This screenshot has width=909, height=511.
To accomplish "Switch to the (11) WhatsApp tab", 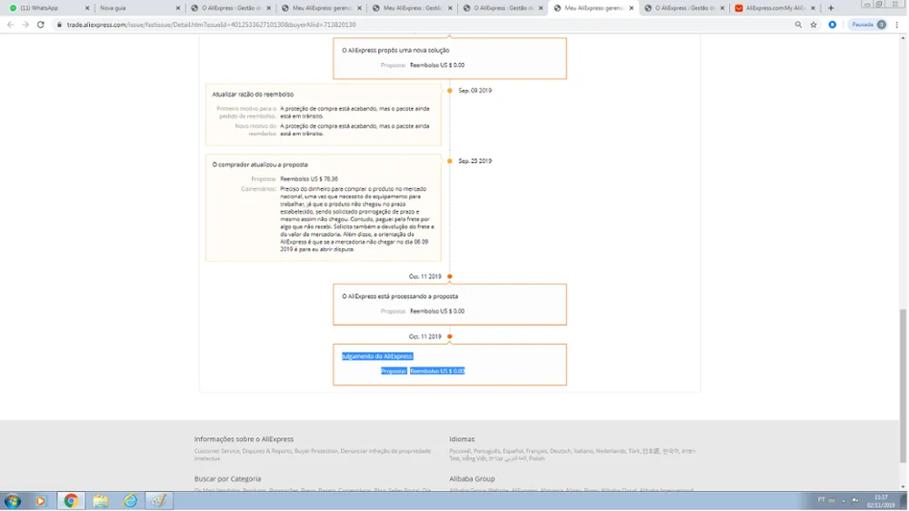I will (48, 8).
